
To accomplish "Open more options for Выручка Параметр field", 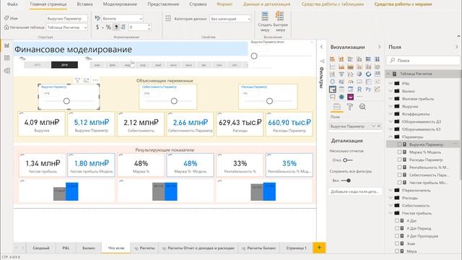I will 456,144.
